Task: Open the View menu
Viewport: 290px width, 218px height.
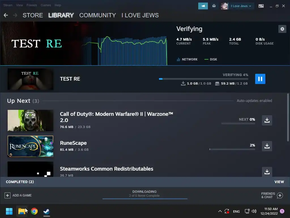Action: point(20,5)
